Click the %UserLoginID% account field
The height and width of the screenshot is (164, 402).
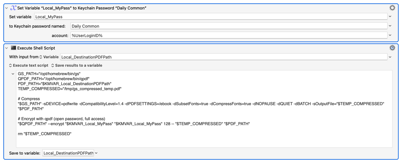(229, 35)
